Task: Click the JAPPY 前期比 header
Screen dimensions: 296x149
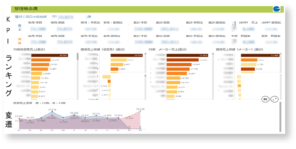Action: point(271,22)
